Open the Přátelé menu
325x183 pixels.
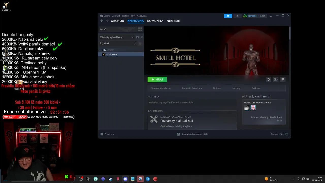[125, 16]
